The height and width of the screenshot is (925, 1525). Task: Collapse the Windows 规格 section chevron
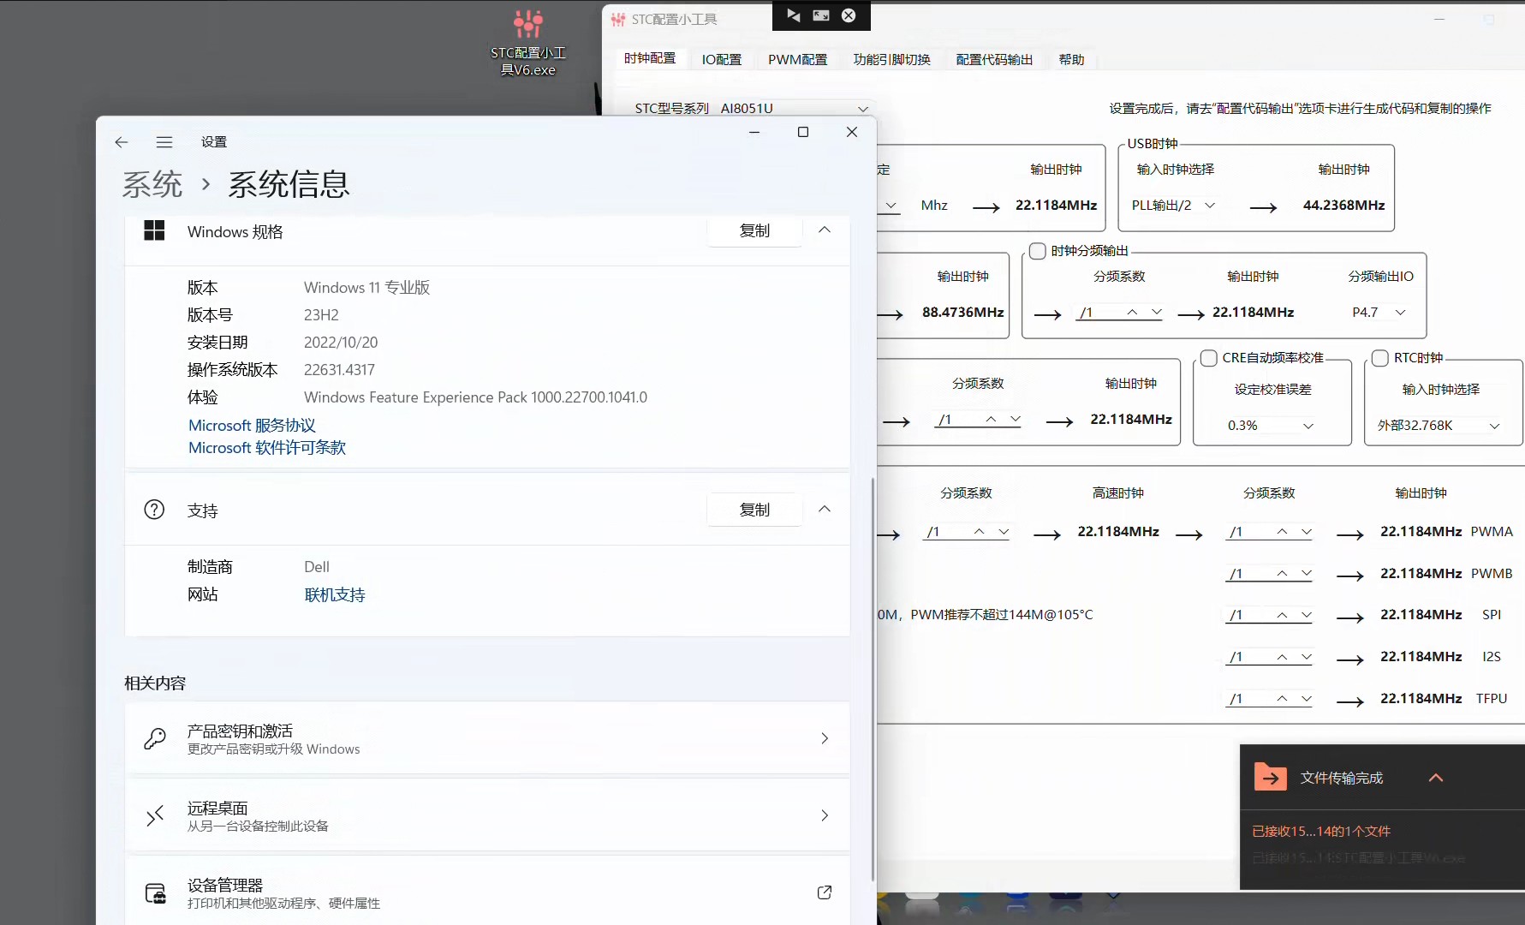click(x=825, y=230)
